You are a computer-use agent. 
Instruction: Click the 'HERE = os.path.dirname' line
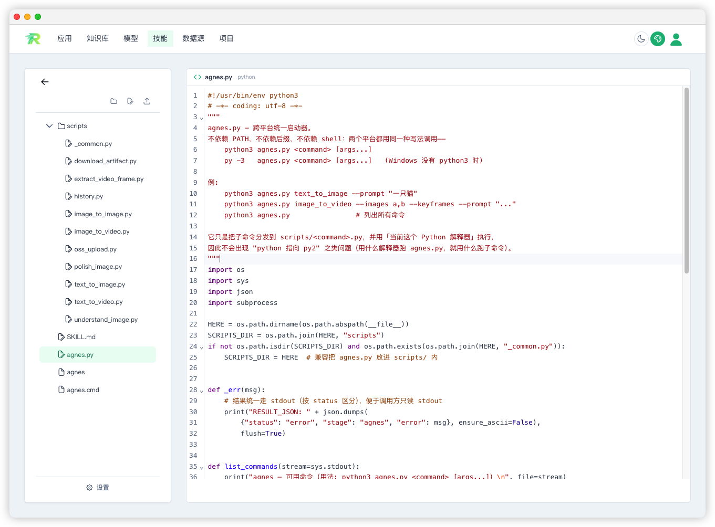coord(308,324)
